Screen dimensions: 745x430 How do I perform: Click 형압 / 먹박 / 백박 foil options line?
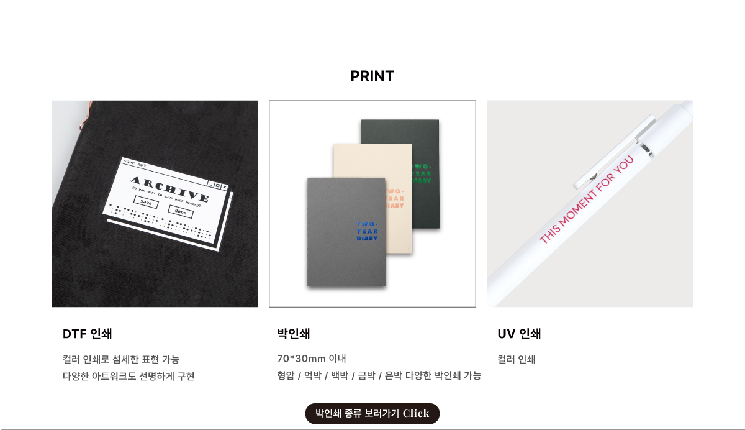(379, 375)
